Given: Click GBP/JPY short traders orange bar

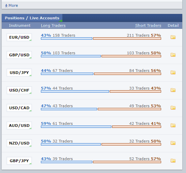Looking at the screenshot, I should point(127,162).
